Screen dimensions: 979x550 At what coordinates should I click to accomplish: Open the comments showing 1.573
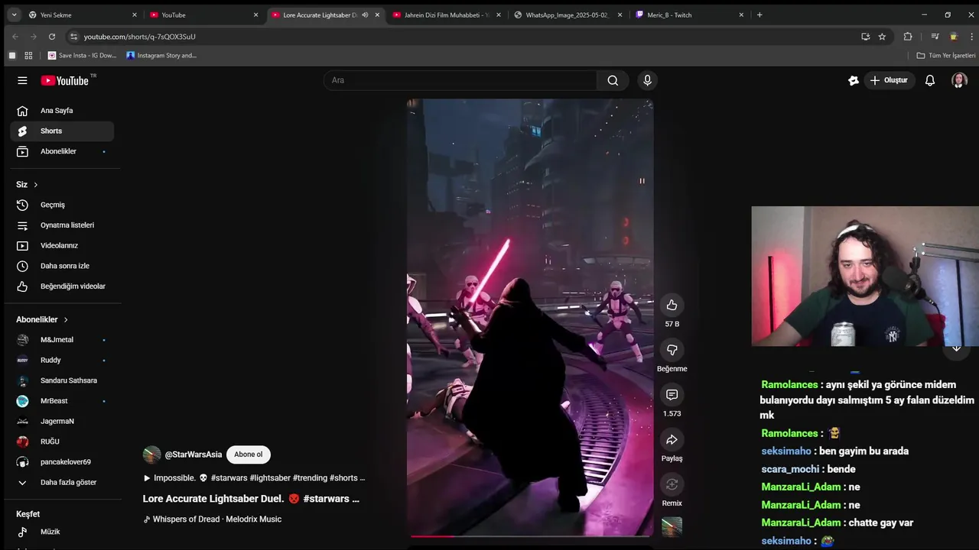[x=672, y=395]
